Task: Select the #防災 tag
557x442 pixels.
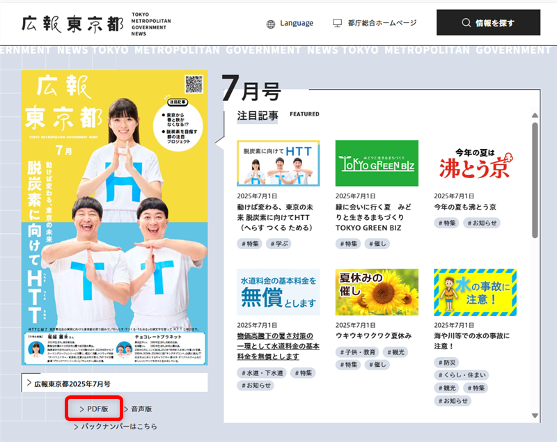Action: point(449,362)
